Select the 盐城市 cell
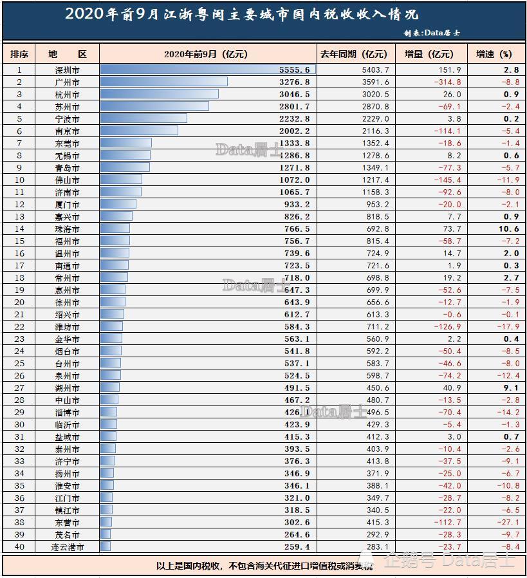 pos(68,437)
